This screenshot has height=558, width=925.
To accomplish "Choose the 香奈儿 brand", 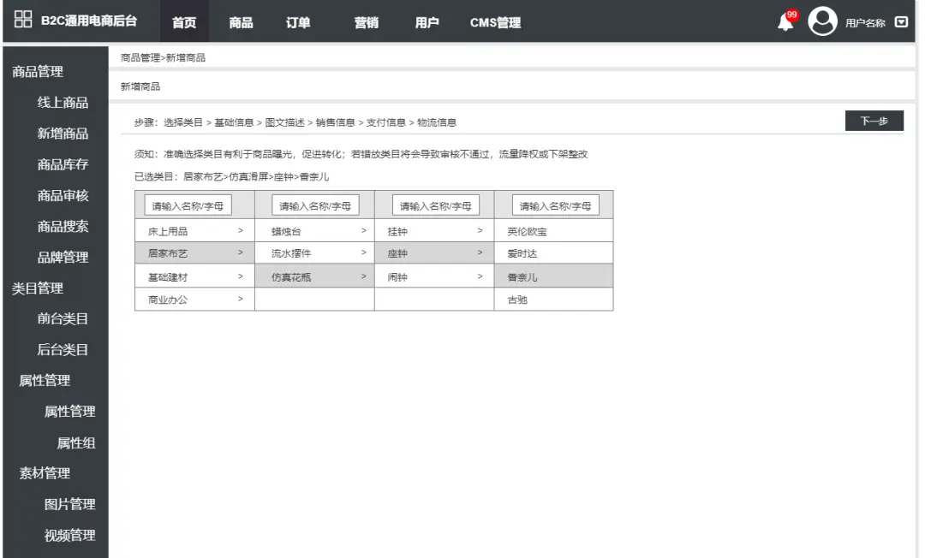I will (522, 277).
